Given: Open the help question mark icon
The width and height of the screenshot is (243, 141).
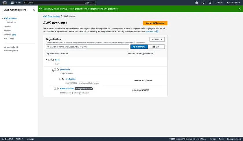Looking at the screenshot, I should click(x=210, y=3).
